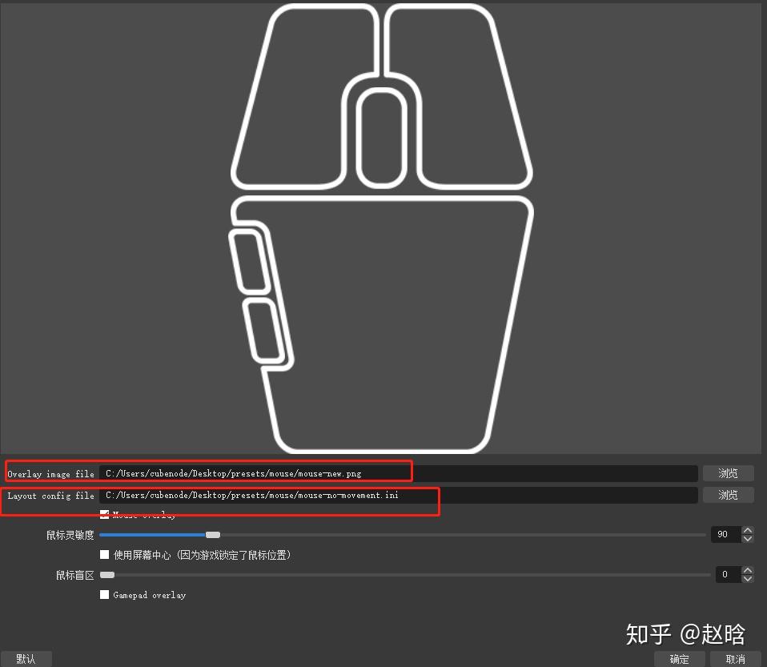767x667 pixels.
Task: Adjust the 鼠标灵敏度 slider handle
Action: coord(213,534)
